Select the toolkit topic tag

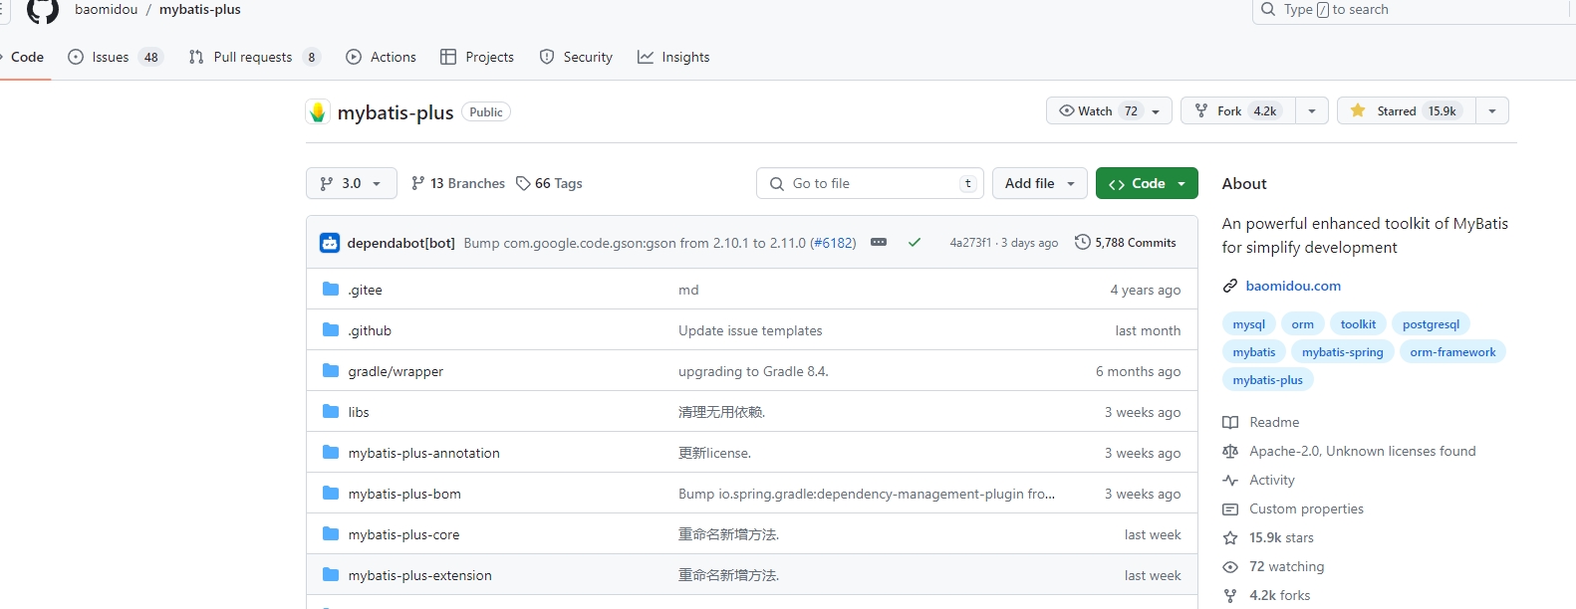click(1358, 324)
